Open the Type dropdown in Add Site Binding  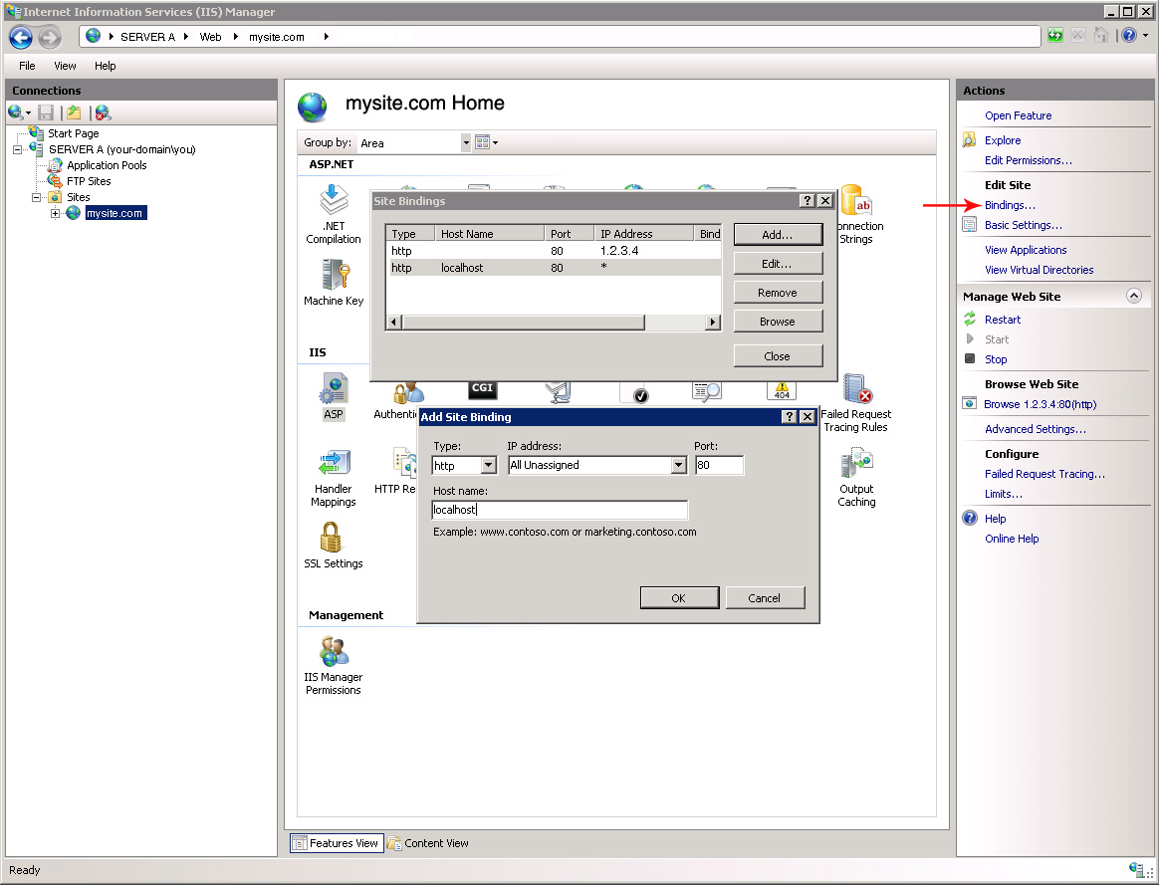point(488,466)
